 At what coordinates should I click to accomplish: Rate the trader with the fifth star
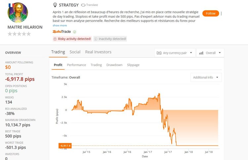tap(29, 34)
